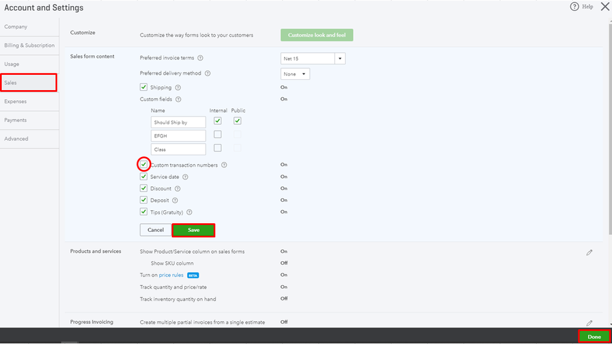Toggle the Custom transaction numbers checkbox
612x344 pixels.
click(x=143, y=164)
